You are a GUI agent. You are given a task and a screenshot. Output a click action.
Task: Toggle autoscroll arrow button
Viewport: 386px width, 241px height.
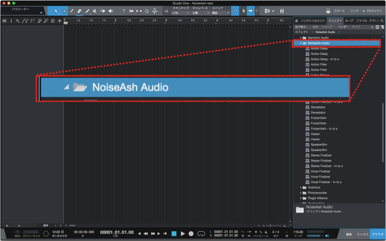coord(250,11)
